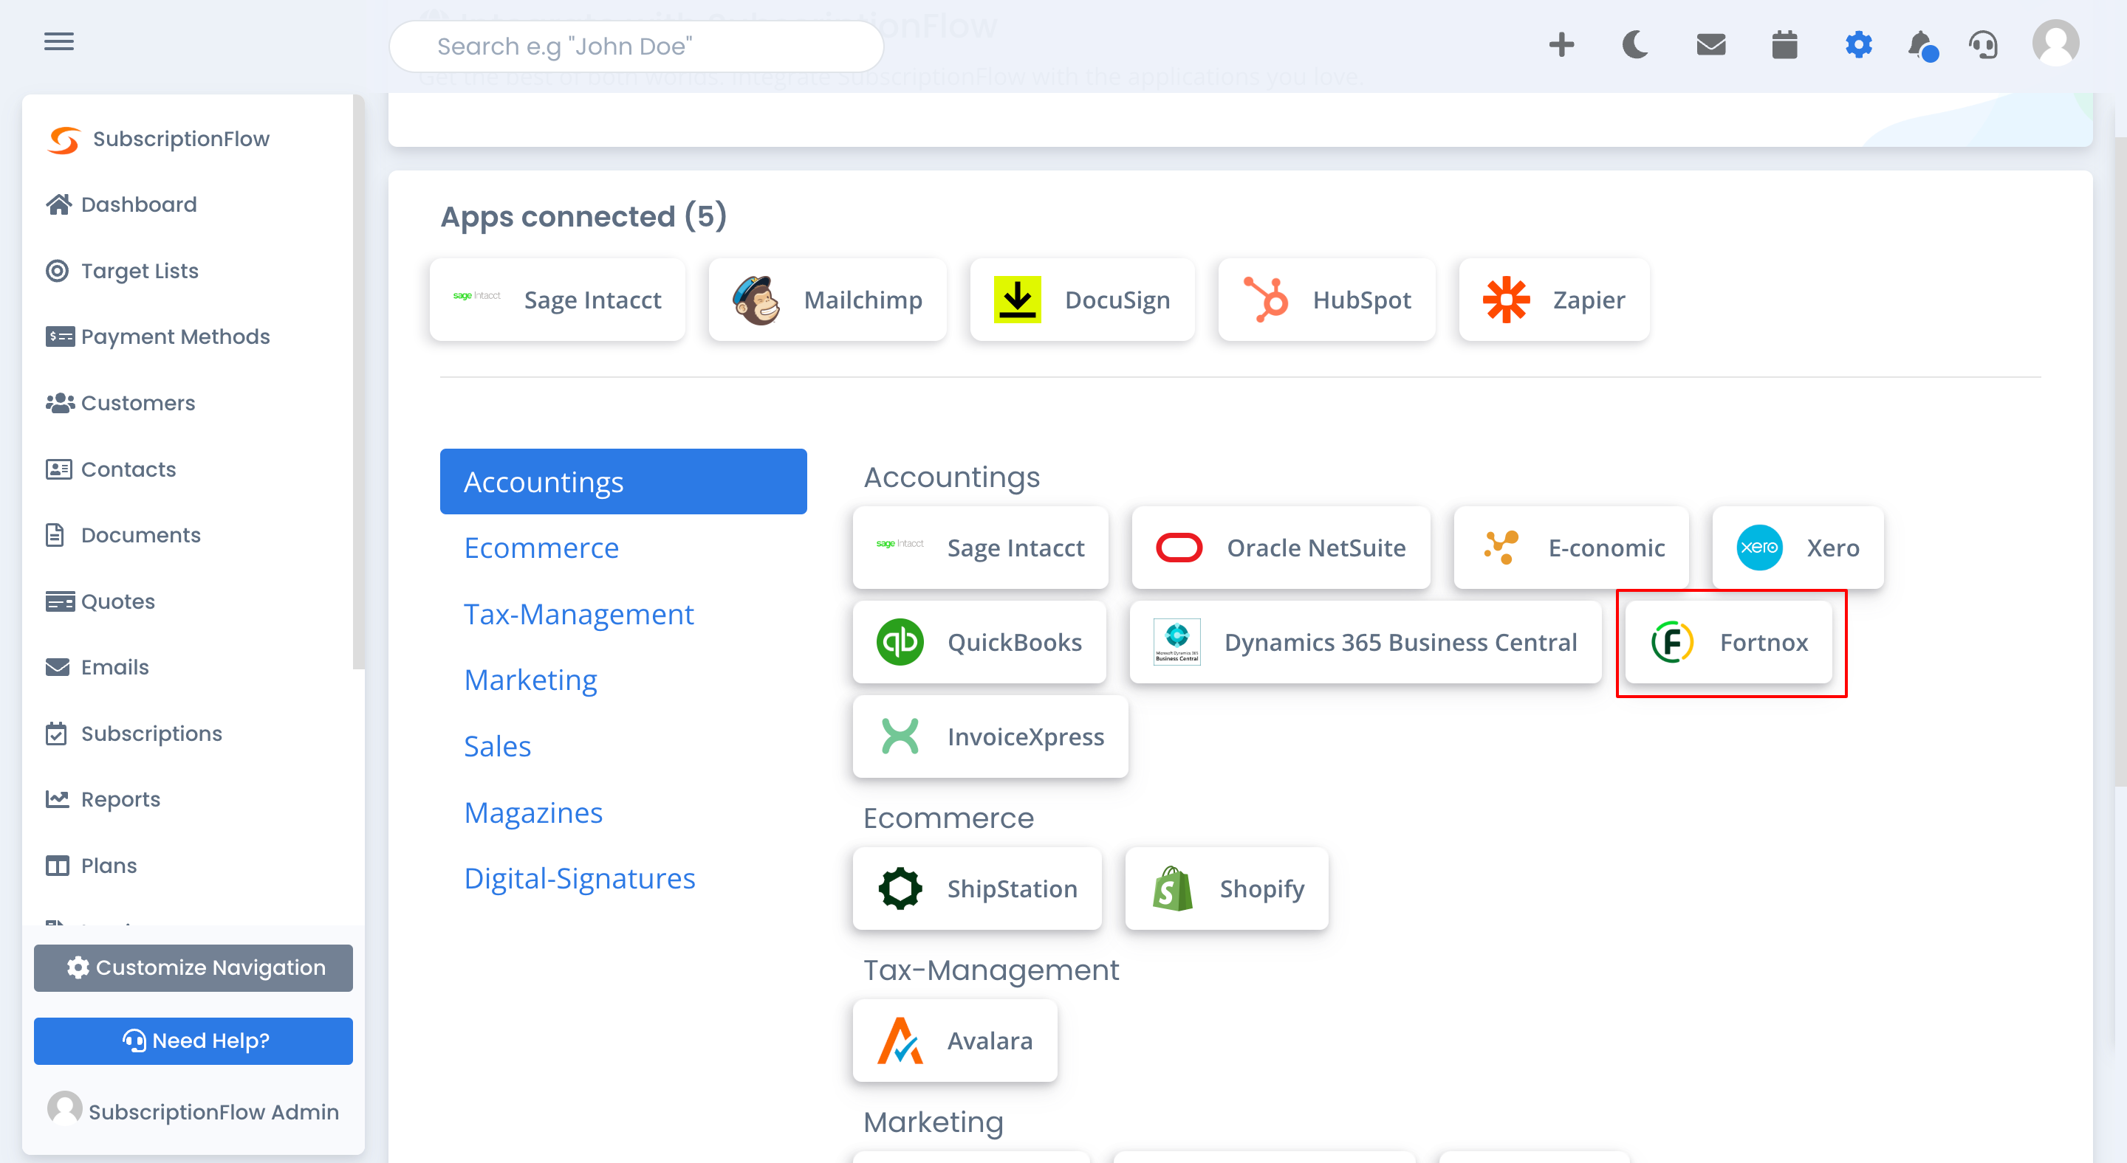Open notifications bell icon
This screenshot has width=2127, height=1163.
(1923, 45)
